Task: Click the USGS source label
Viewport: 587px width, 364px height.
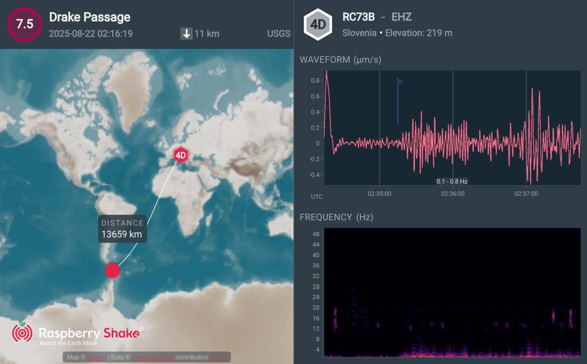Action: [278, 33]
